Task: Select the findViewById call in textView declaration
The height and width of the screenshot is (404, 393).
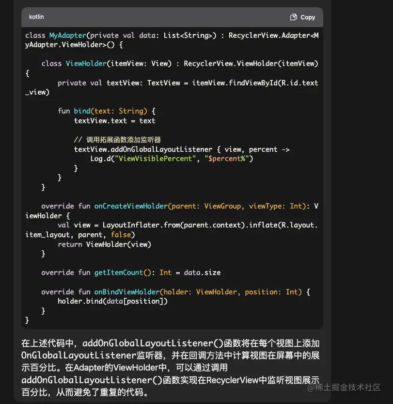Action: click(252, 82)
